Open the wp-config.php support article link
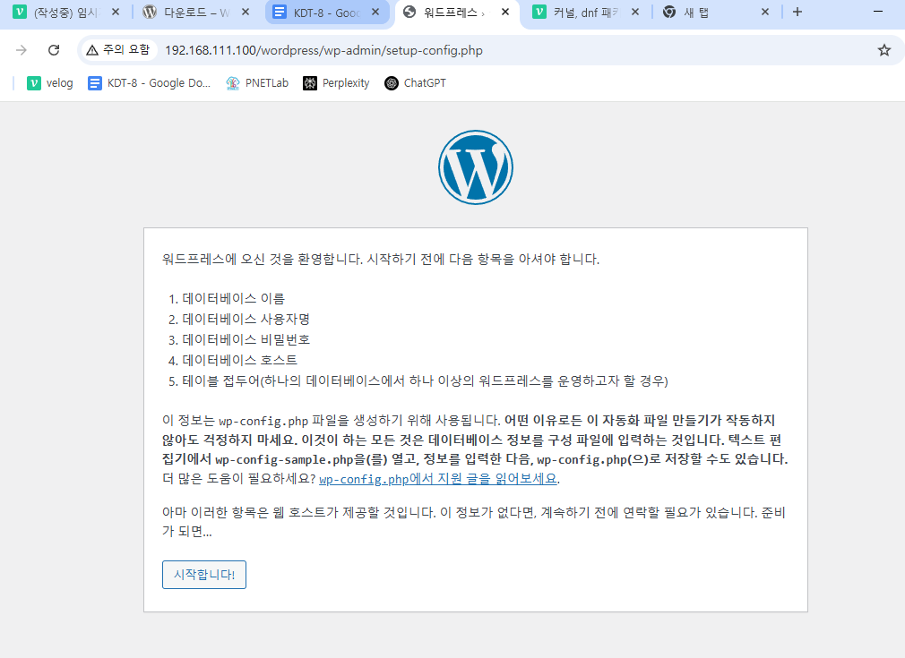The width and height of the screenshot is (905, 658). pyautogui.click(x=439, y=479)
